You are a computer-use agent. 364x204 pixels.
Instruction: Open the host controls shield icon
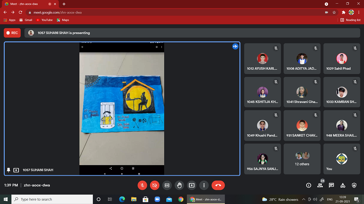point(354,185)
